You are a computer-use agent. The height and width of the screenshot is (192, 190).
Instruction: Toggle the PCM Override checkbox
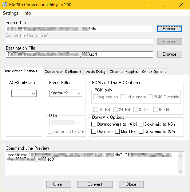tap(150, 97)
